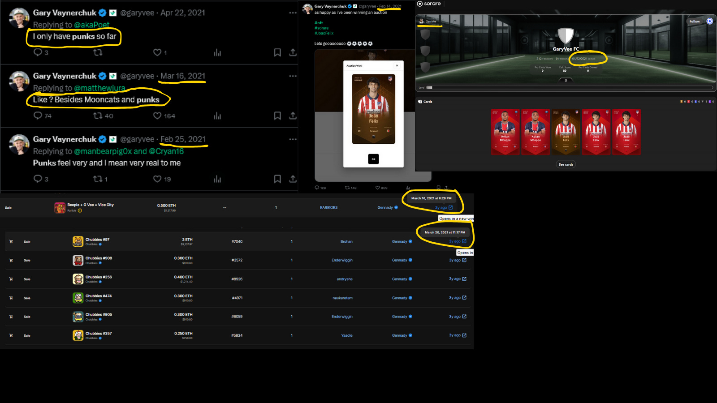The height and width of the screenshot is (403, 717).
Task: Open RARIKOR3 seller profile link
Action: 328,207
